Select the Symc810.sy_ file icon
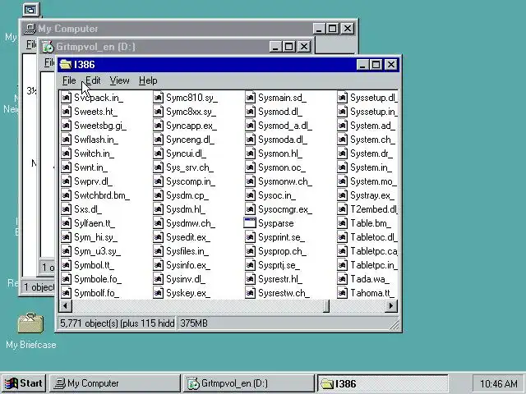526x394 pixels. [158, 98]
